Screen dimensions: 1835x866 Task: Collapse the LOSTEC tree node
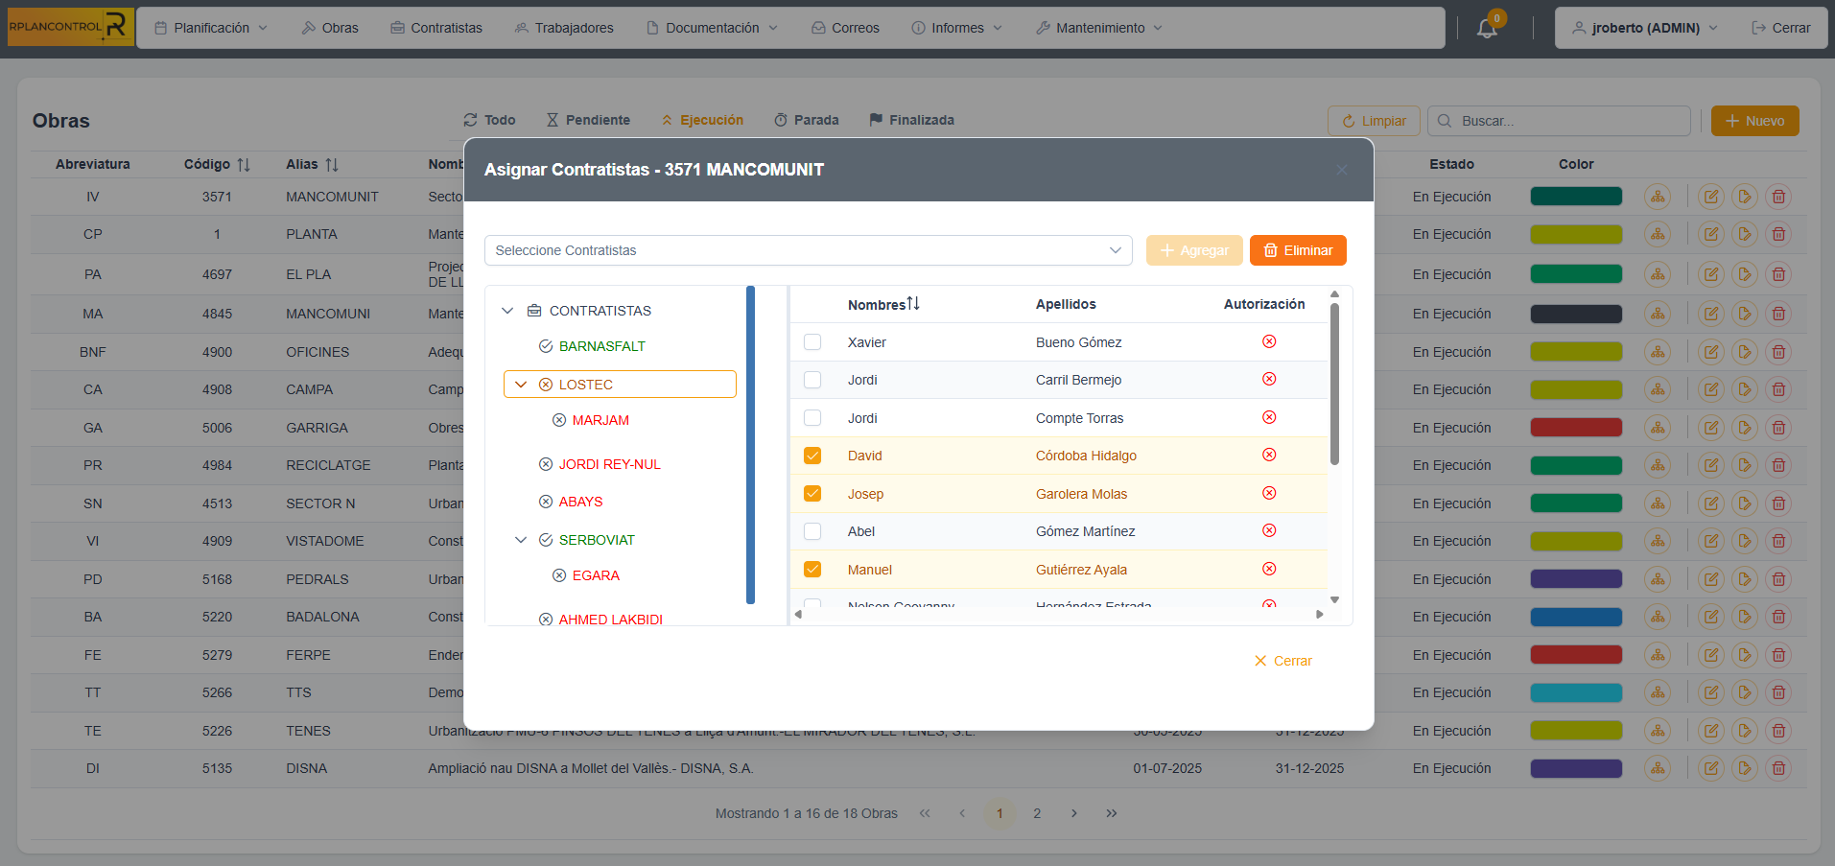point(521,385)
